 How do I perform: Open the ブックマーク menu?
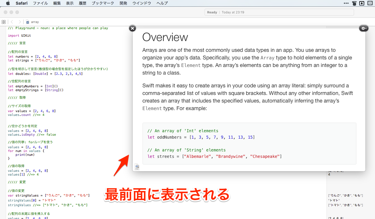coord(103,3)
